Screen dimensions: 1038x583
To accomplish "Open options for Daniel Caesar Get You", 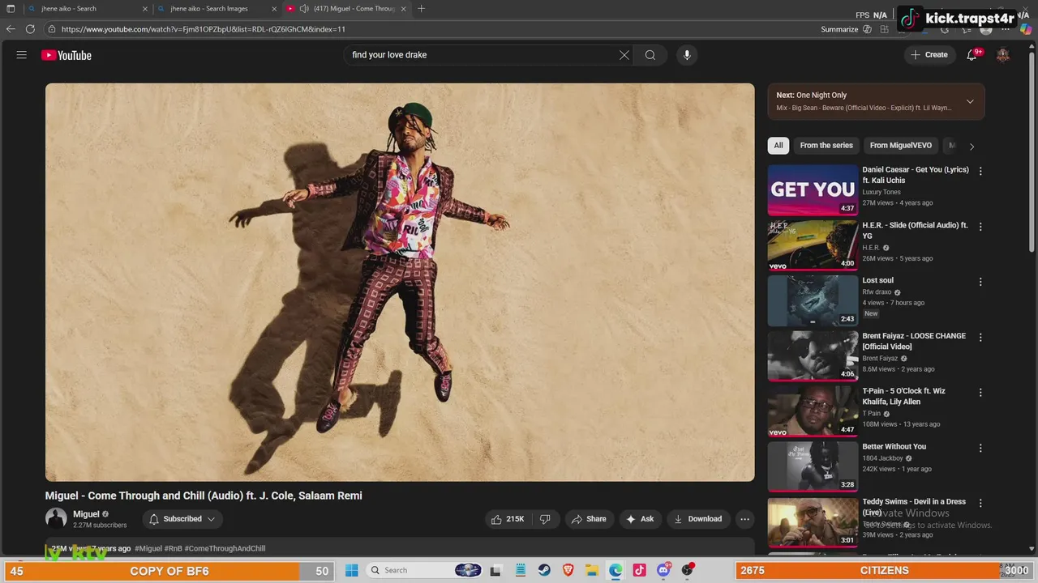I will point(980,171).
